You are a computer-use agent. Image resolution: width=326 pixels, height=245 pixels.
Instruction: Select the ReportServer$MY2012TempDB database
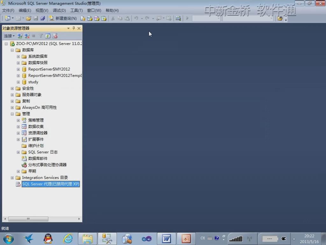click(x=55, y=76)
